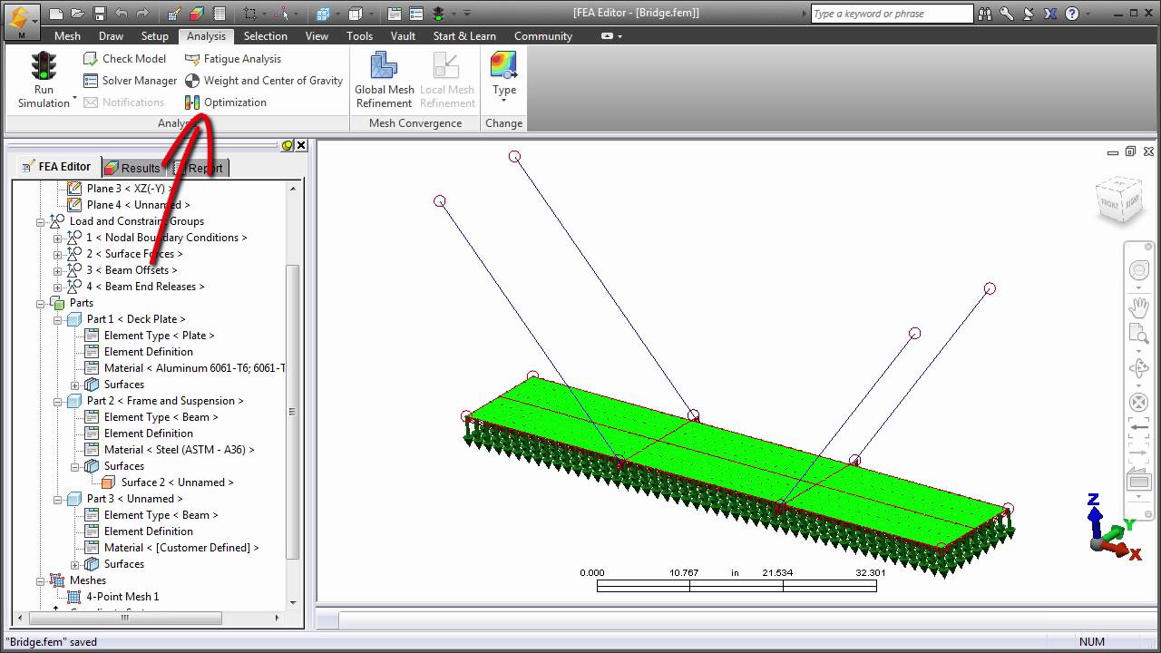Select Surface 2 Unnamed tree item
The image size is (1161, 653).
click(x=177, y=482)
